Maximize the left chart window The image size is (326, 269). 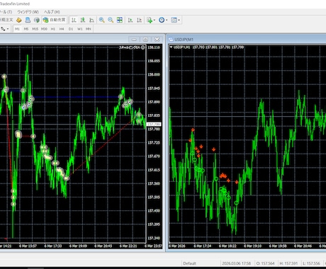coord(145,39)
